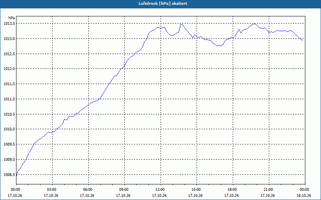This screenshot has width=321, height=200.
Task: Click the 18:00 time label
Action: 233,190
